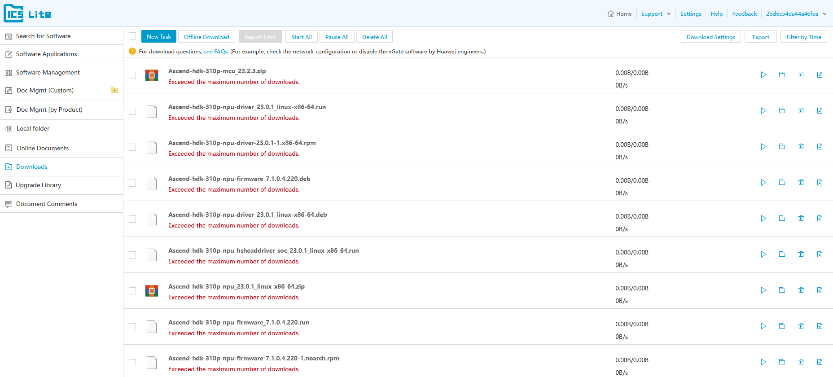
Task: Click the rightmost file icon for Ascend-hdk-310p-mcu_23.2.3.zip
Action: click(x=820, y=75)
